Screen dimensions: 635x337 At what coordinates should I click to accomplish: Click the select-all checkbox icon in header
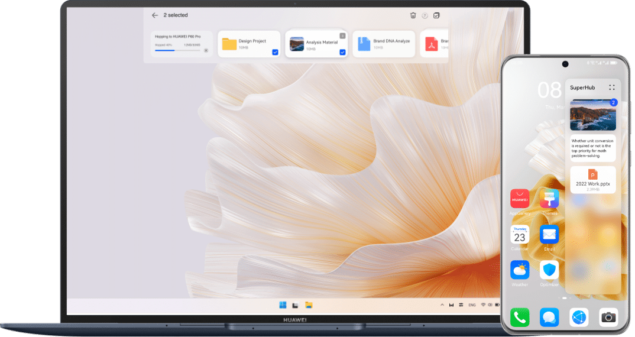(436, 15)
